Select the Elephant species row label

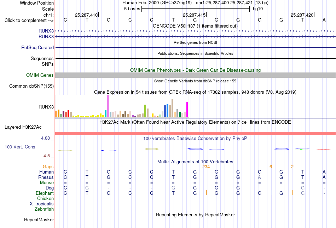[x=45, y=193]
